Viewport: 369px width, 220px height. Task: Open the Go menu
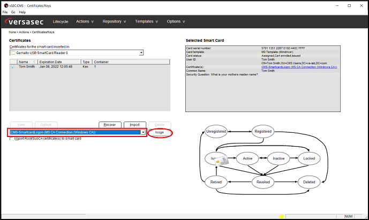[x=13, y=12]
